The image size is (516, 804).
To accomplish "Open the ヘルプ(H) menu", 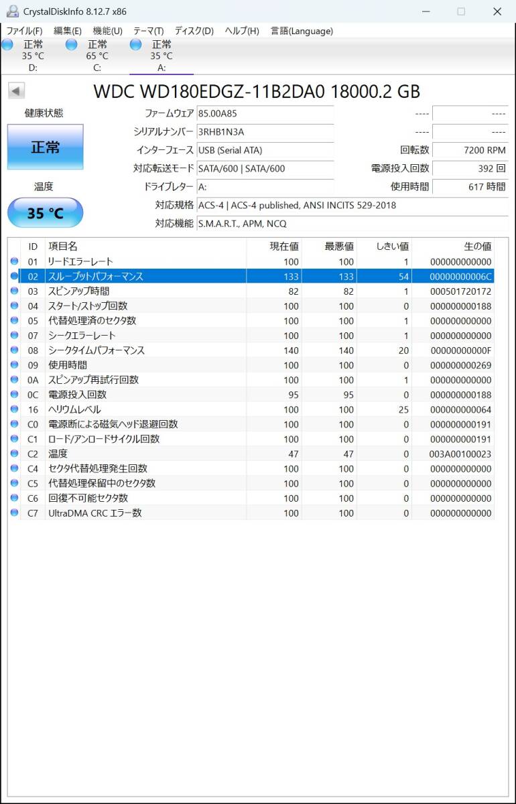I will [x=242, y=31].
